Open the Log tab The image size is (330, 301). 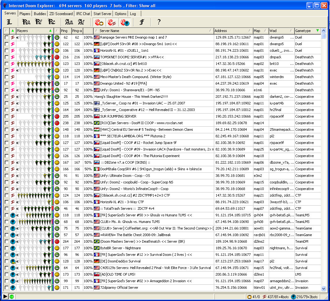[x=133, y=14]
